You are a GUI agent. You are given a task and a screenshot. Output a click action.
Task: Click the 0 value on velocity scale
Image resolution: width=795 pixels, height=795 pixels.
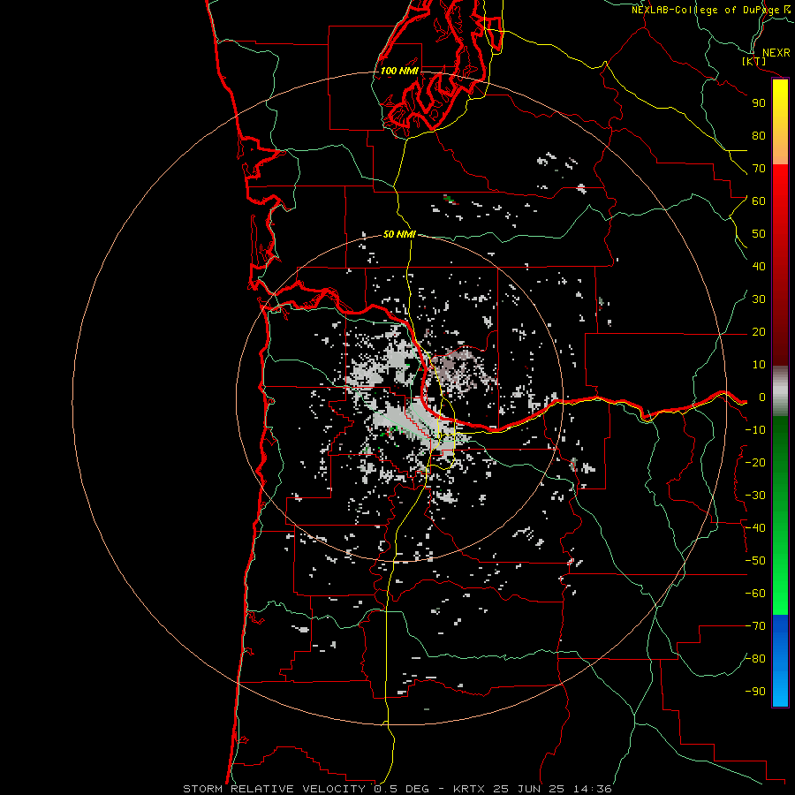tap(762, 397)
